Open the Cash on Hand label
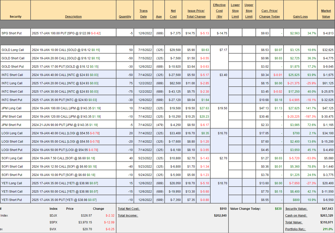The height and width of the screenshot is (233, 335). 296,216
